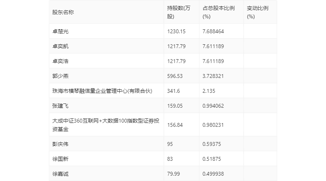Click holding value 79.99
This screenshot has height=181, width=326.
point(173,174)
